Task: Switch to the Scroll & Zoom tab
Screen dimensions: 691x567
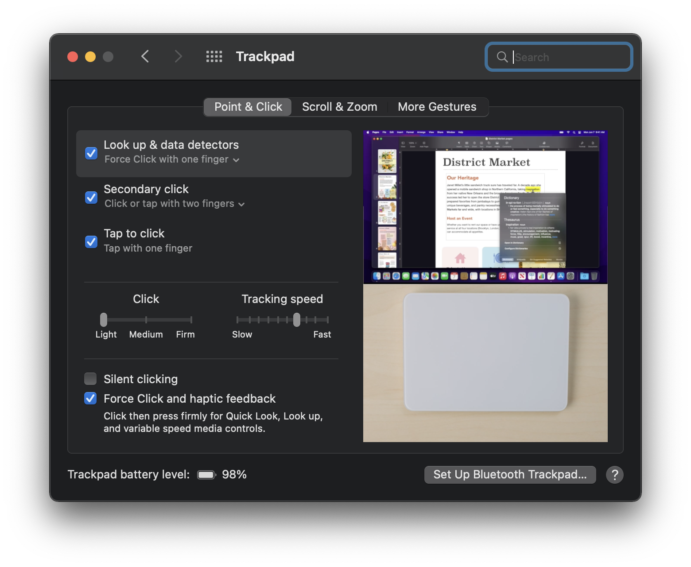Action: (339, 107)
